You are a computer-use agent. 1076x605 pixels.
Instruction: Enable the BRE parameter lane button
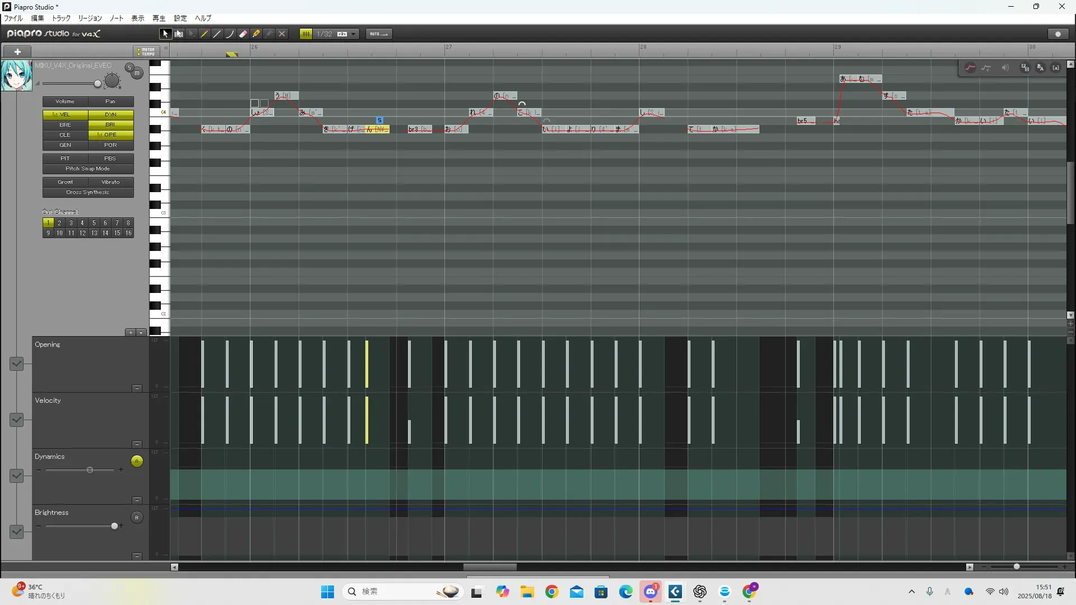65,125
